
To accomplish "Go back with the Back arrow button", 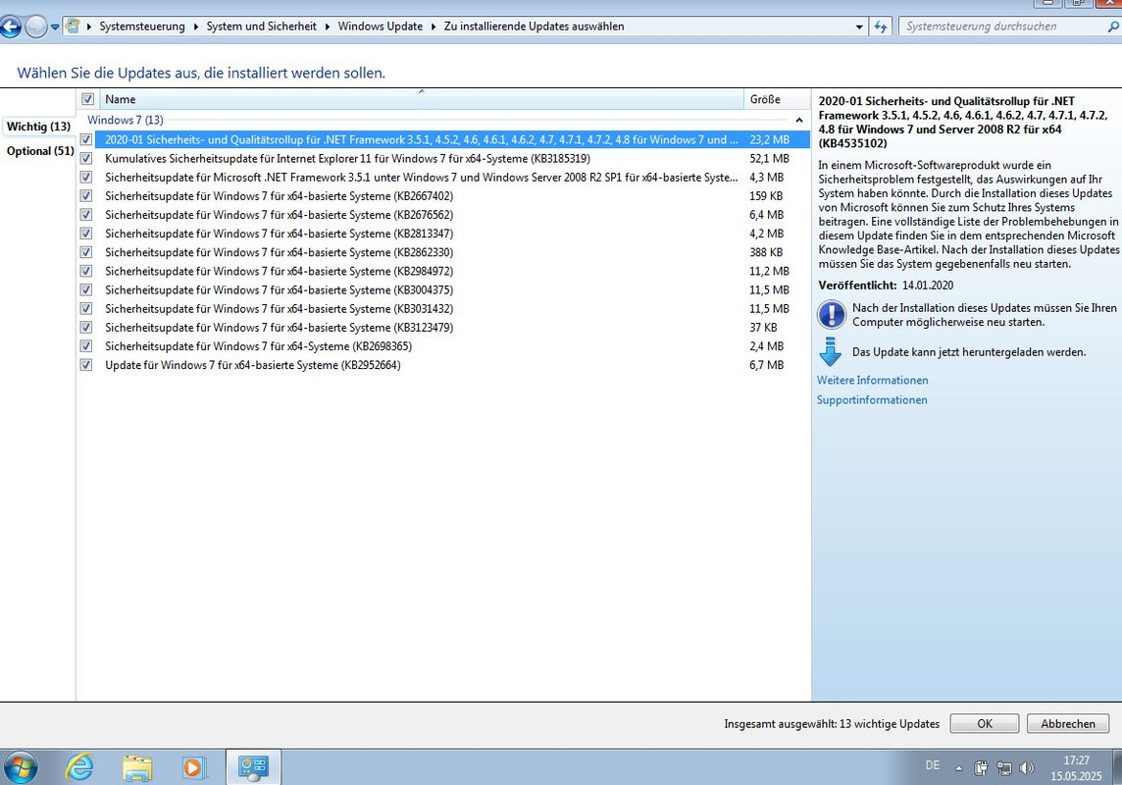I will point(9,26).
